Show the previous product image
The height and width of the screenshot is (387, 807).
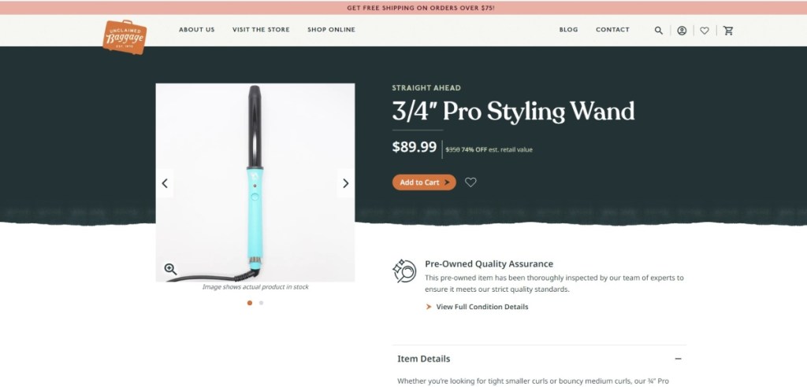pyautogui.click(x=165, y=183)
